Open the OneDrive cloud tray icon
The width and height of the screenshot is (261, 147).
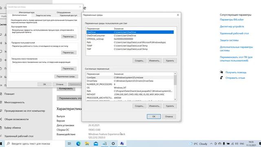[x=220, y=143]
